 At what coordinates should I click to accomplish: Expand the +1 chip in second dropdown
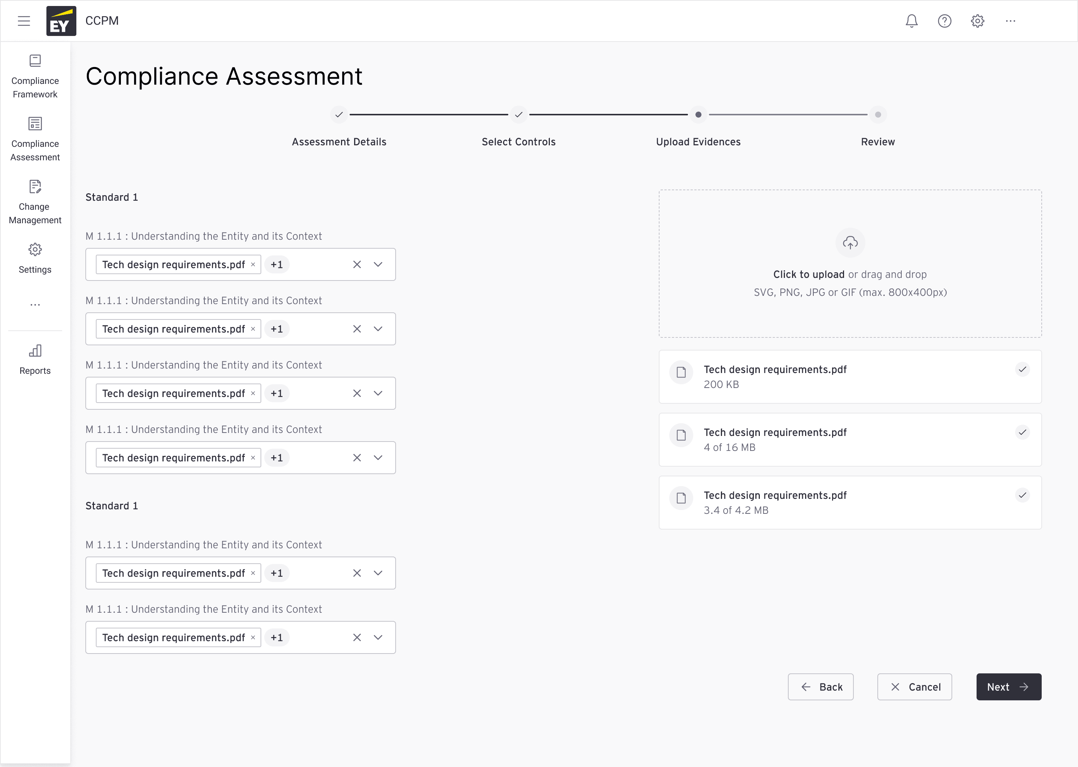[x=277, y=329]
